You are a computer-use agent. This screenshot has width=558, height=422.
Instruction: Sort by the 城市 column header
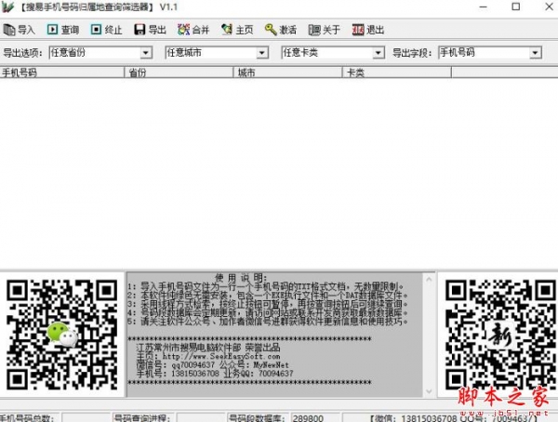(x=288, y=73)
